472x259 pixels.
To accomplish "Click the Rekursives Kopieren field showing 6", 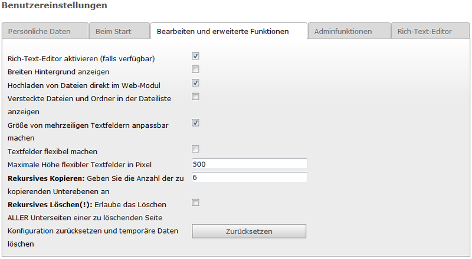I will pos(249,177).
